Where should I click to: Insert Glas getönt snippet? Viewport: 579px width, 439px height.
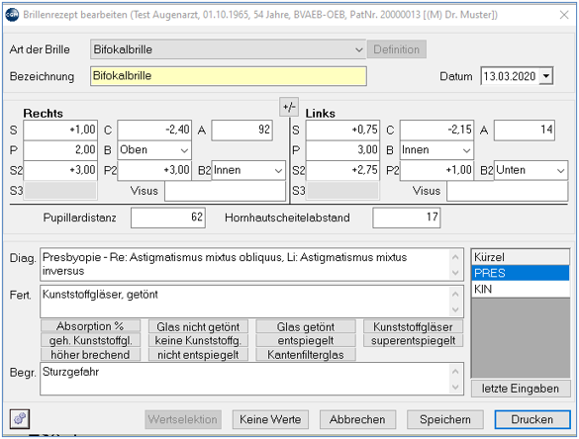coord(306,326)
